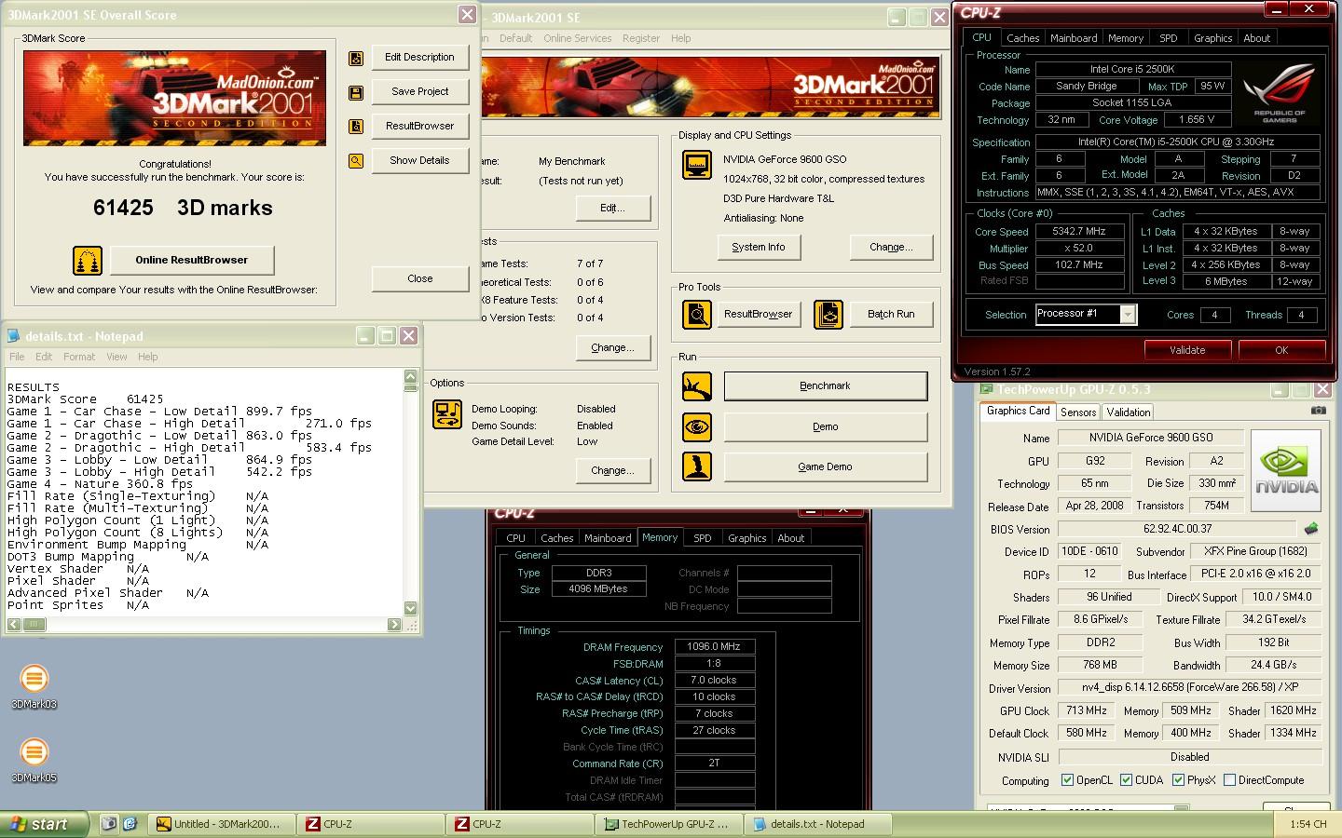Click the Notepad vertical scrollbar up arrow
The image size is (1342, 838).
coord(411,376)
